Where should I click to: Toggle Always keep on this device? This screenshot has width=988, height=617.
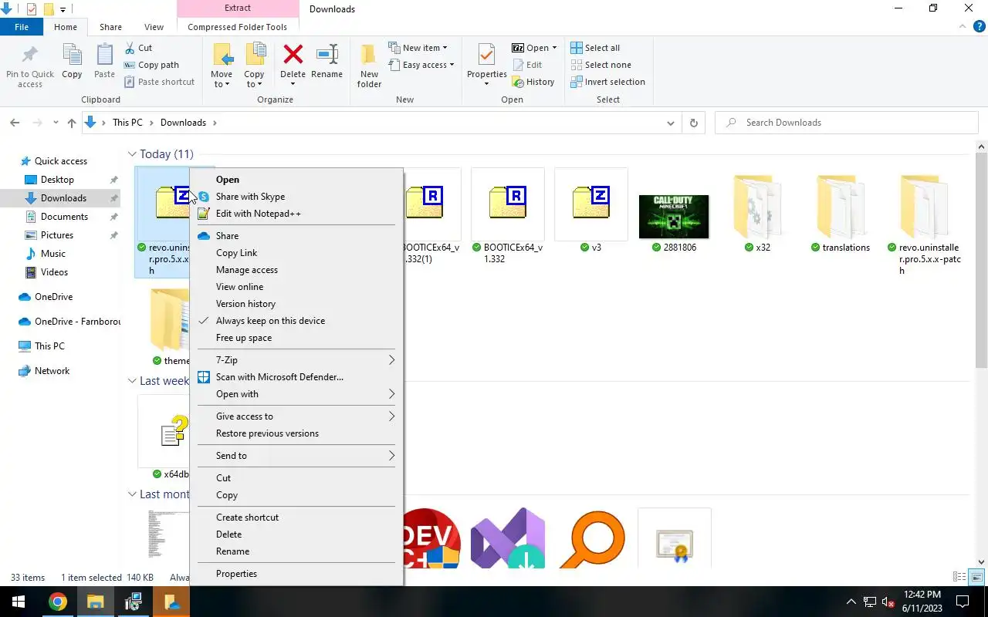point(296,321)
